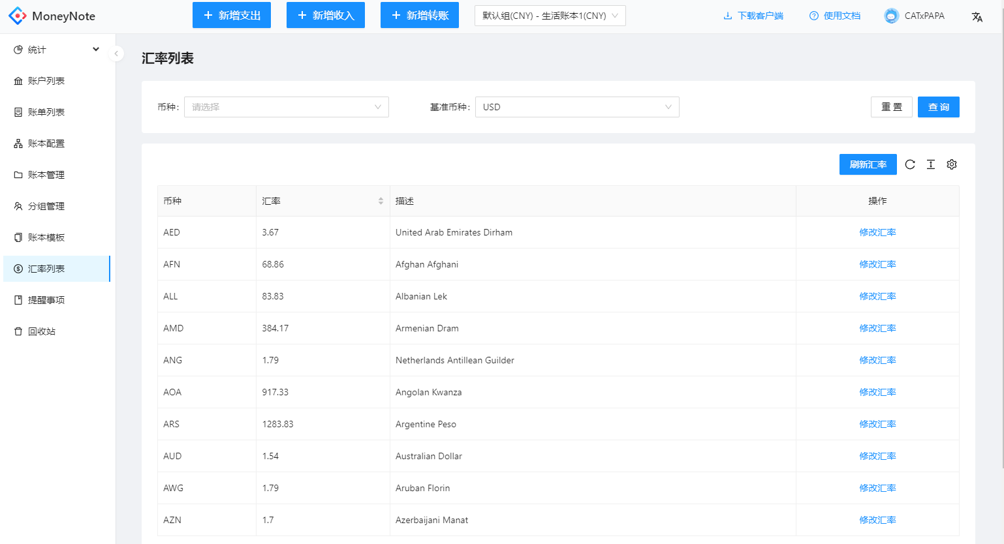Click 修改汇率 for ARS row
1004x544 pixels.
pos(877,424)
